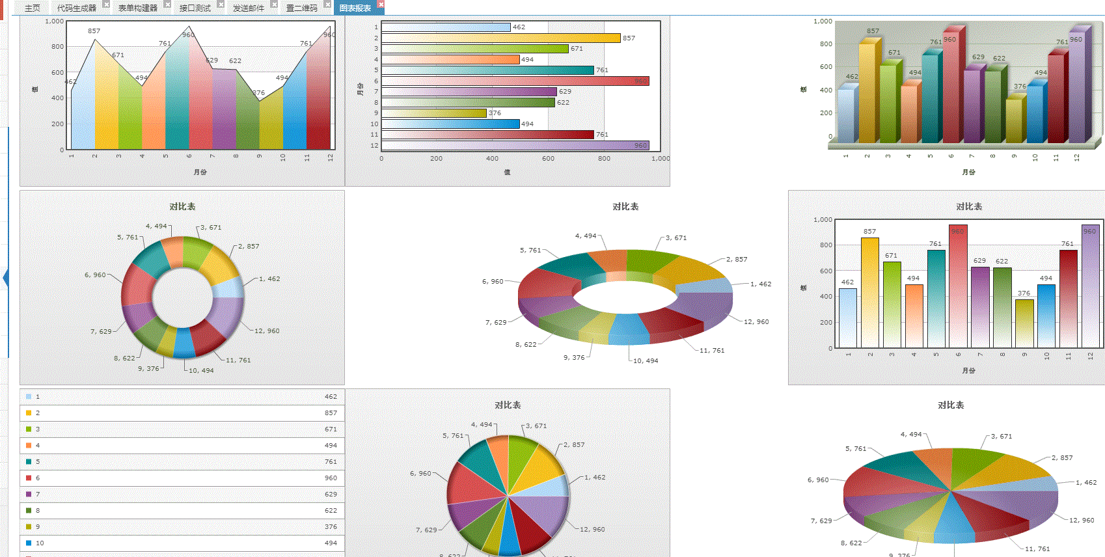
Task: Go to the 接口测试 tab
Action: click(x=195, y=8)
